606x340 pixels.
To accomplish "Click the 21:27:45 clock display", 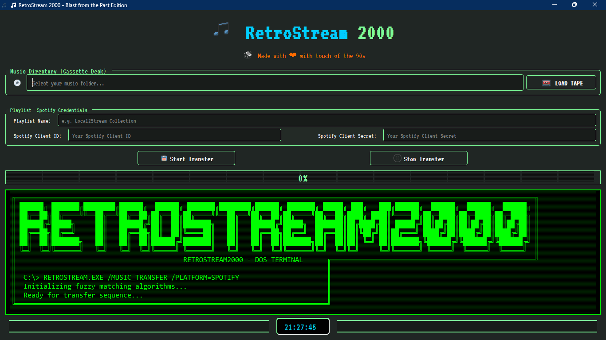I will click(x=303, y=327).
